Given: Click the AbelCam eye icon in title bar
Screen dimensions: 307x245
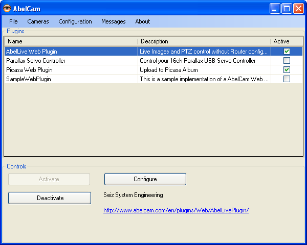Looking at the screenshot, I should [x=7, y=8].
